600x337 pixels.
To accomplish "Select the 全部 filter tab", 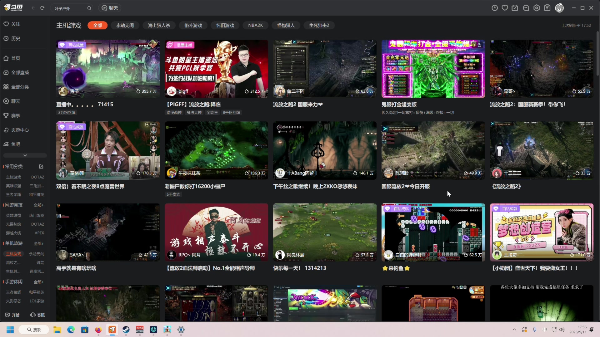I will click(x=97, y=25).
